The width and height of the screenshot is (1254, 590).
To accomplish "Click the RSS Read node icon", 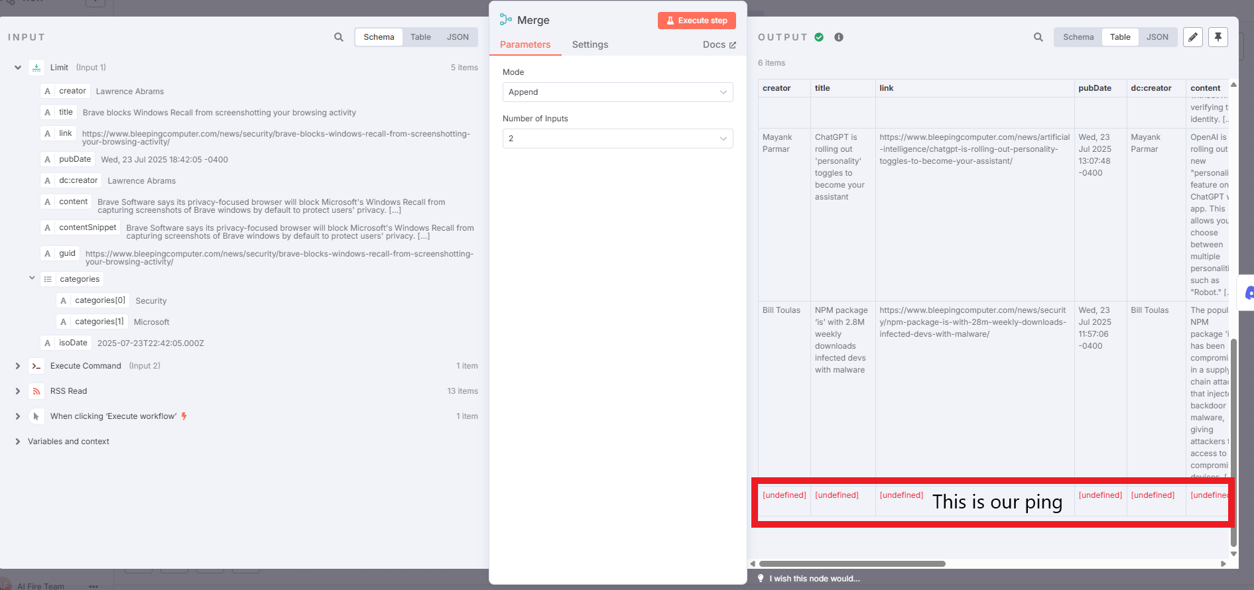I will (x=36, y=391).
